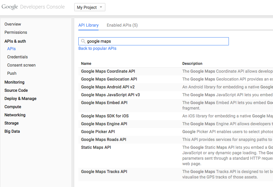The image size is (273, 187).
Task: Expand the Storage sidebar section
Action: (12, 123)
